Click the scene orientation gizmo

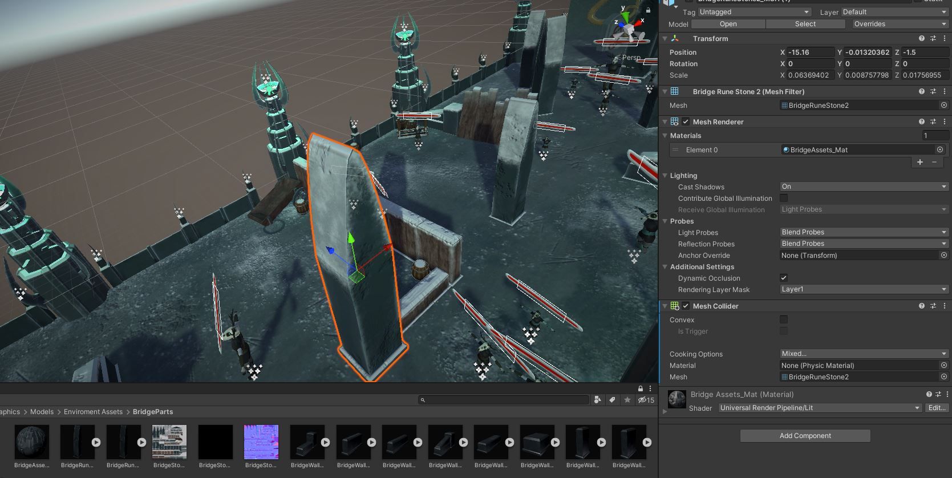click(628, 29)
